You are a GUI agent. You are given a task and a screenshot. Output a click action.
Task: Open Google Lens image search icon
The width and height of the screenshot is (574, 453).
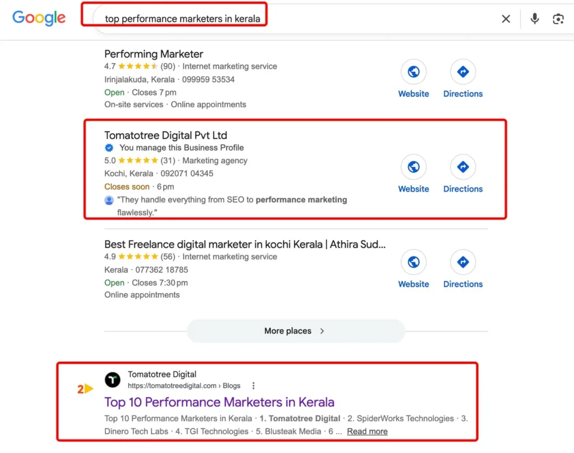558,18
